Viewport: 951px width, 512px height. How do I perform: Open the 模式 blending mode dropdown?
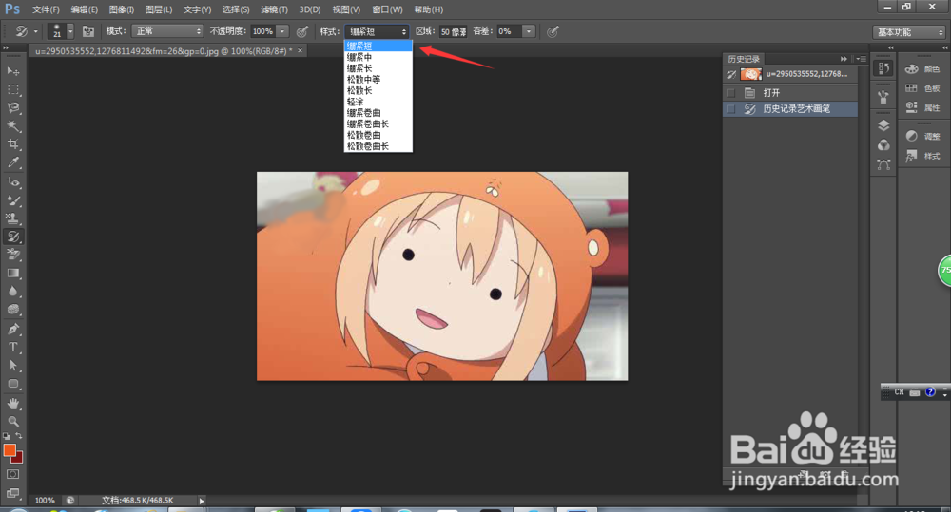(166, 31)
